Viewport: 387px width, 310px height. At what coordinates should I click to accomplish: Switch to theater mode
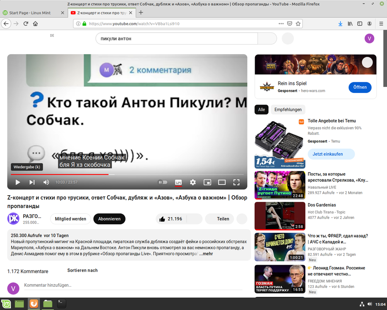[222, 183]
